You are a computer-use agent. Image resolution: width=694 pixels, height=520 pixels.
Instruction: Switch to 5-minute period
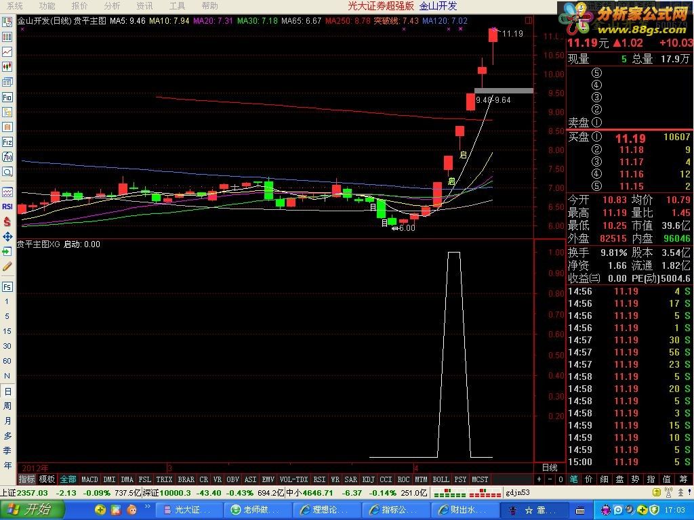7,317
